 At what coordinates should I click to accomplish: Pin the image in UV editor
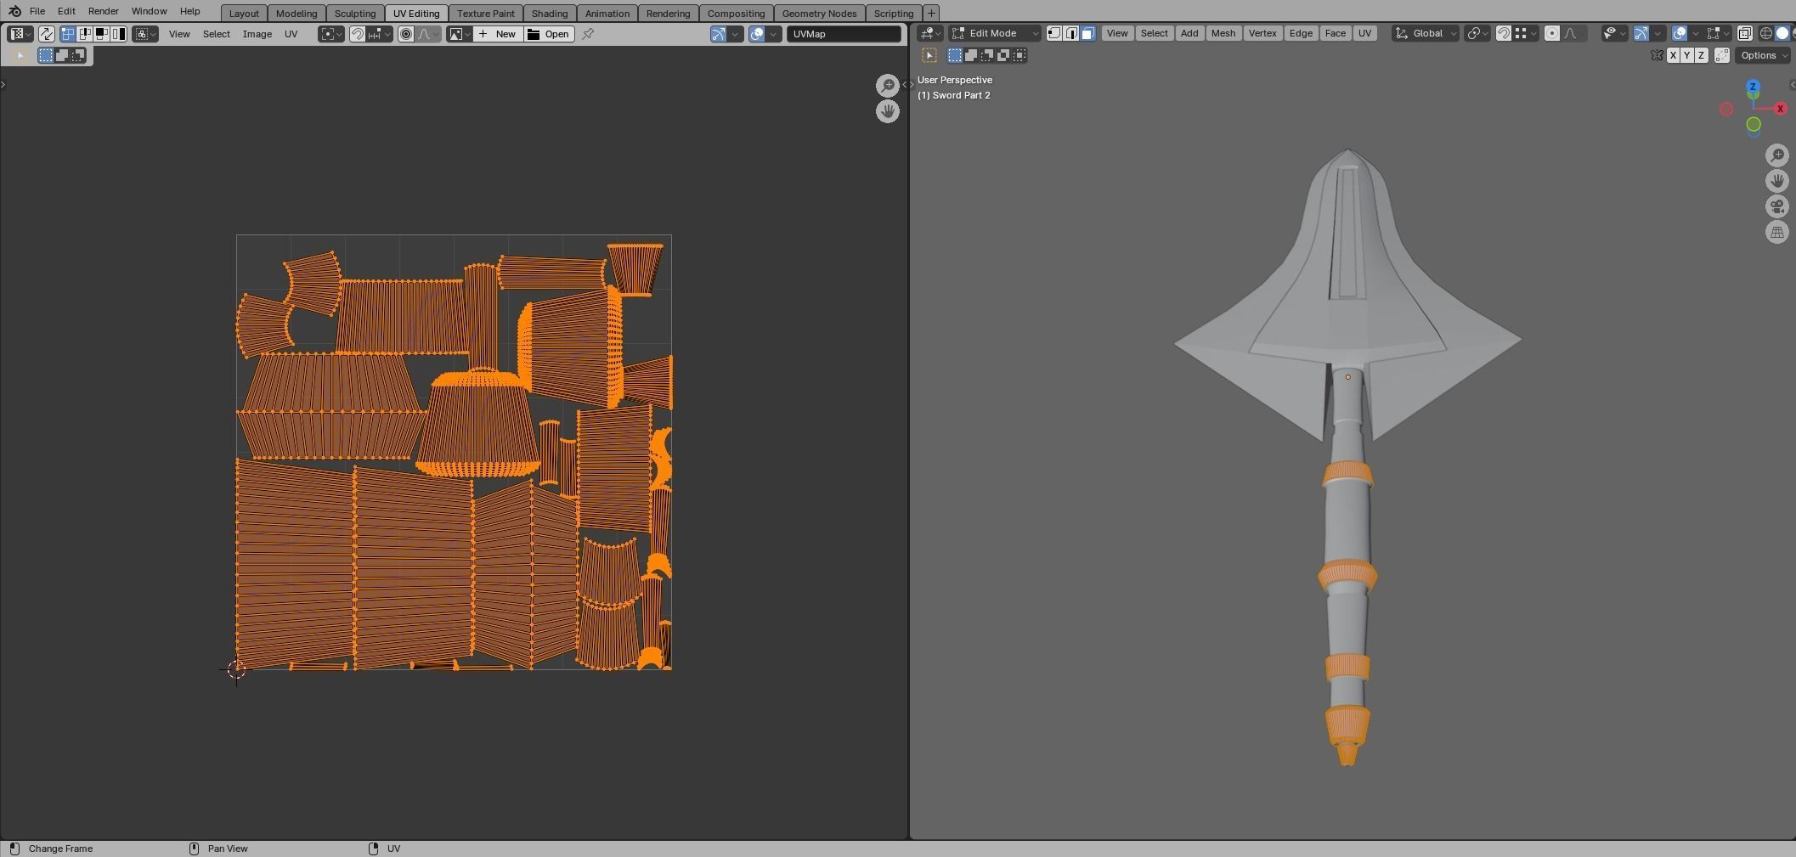click(x=588, y=34)
